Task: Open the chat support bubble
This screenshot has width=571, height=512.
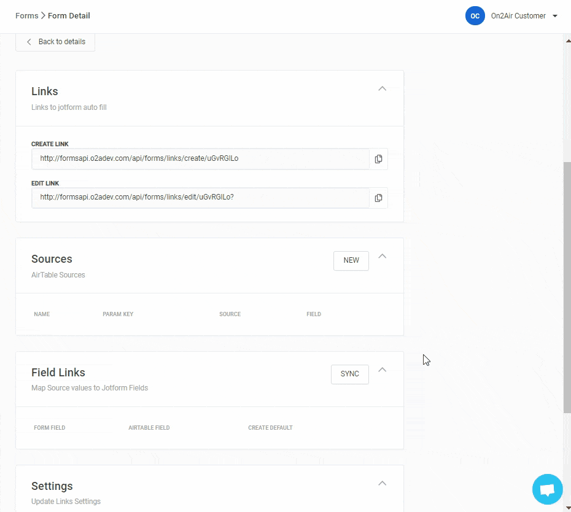Action: (547, 489)
